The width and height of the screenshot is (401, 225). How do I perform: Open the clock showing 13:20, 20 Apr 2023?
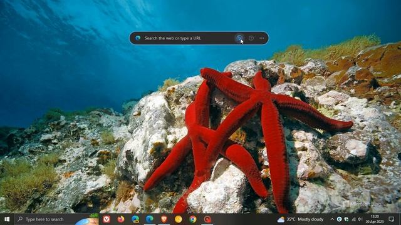375,219
